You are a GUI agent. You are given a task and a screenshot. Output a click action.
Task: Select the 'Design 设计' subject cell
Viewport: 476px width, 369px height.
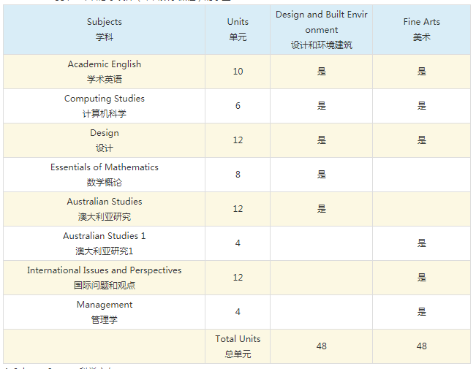coord(104,140)
